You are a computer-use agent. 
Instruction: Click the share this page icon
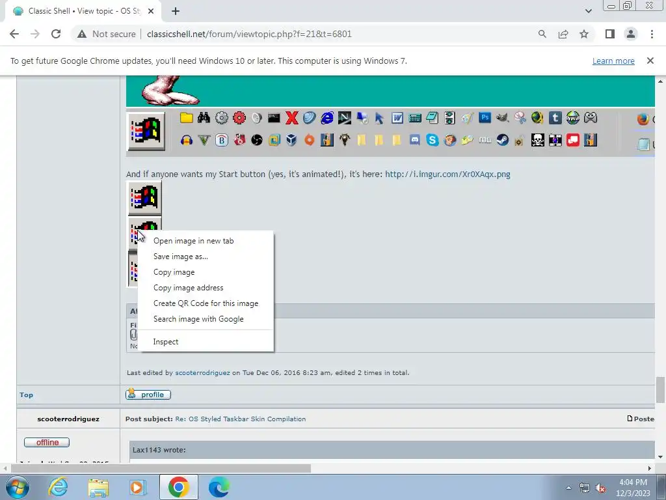(x=563, y=34)
